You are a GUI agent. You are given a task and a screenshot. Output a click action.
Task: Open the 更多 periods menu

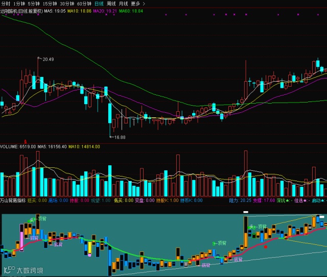coord(135,4)
